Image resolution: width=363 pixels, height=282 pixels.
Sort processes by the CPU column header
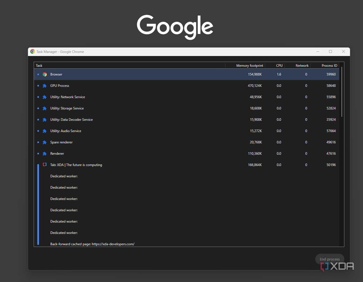point(279,65)
